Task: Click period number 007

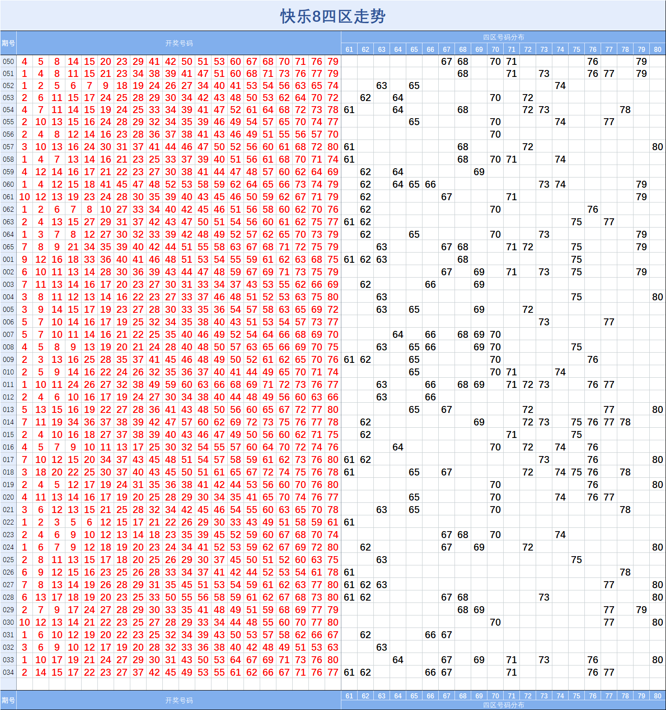Action: point(8,335)
